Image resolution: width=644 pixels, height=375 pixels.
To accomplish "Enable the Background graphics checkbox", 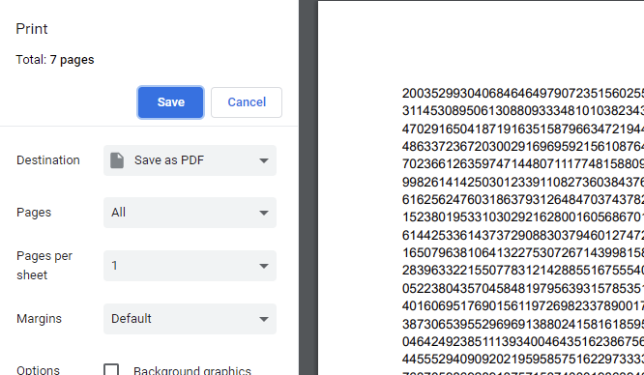I will click(x=111, y=369).
